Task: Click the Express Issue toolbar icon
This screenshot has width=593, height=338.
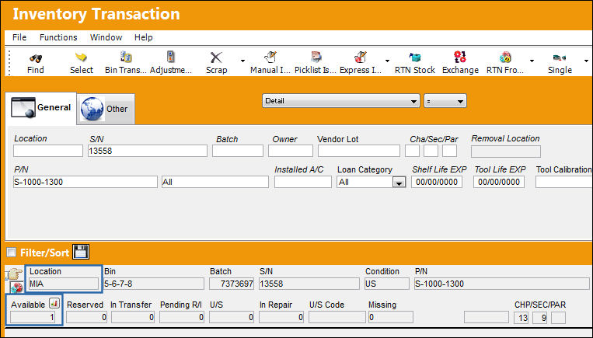Action: [361, 57]
